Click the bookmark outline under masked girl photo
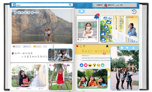This screenshot has width=152, height=92. pos(96,39)
